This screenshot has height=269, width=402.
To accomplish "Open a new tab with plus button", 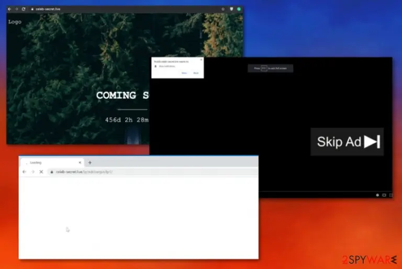I will [90, 163].
